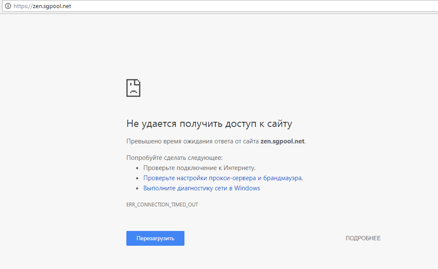Click the text Попробуйте сделать следующее

174,158
